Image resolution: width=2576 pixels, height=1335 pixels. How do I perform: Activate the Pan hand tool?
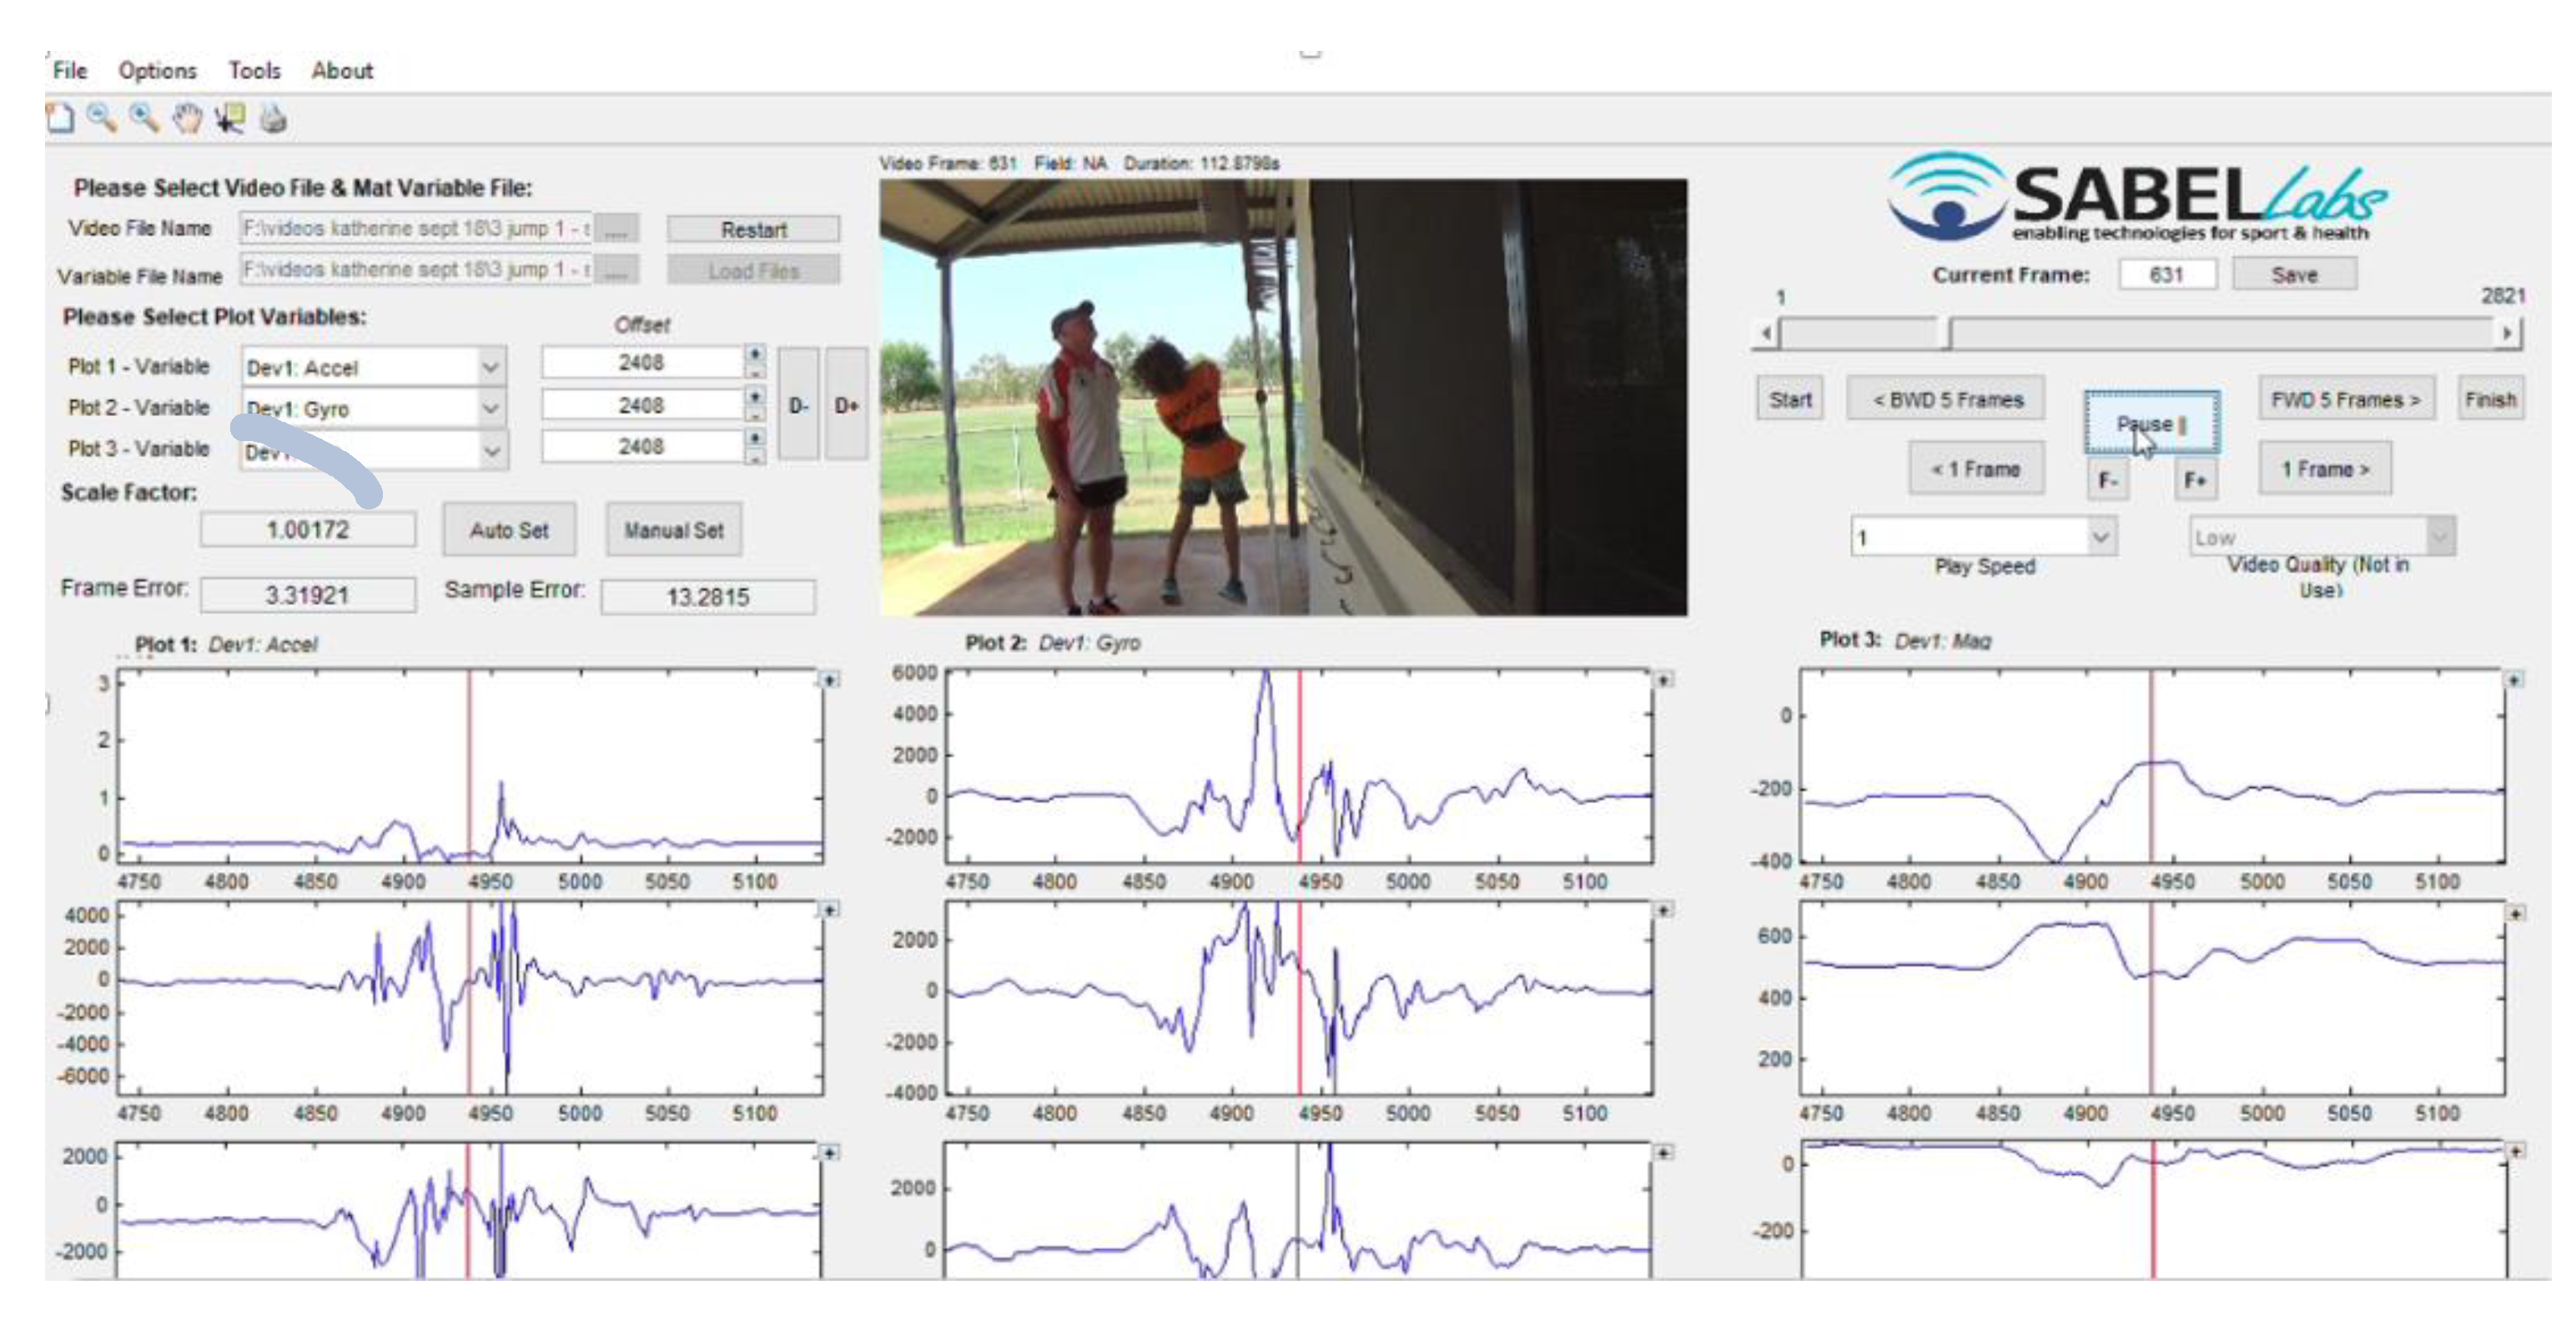[187, 119]
